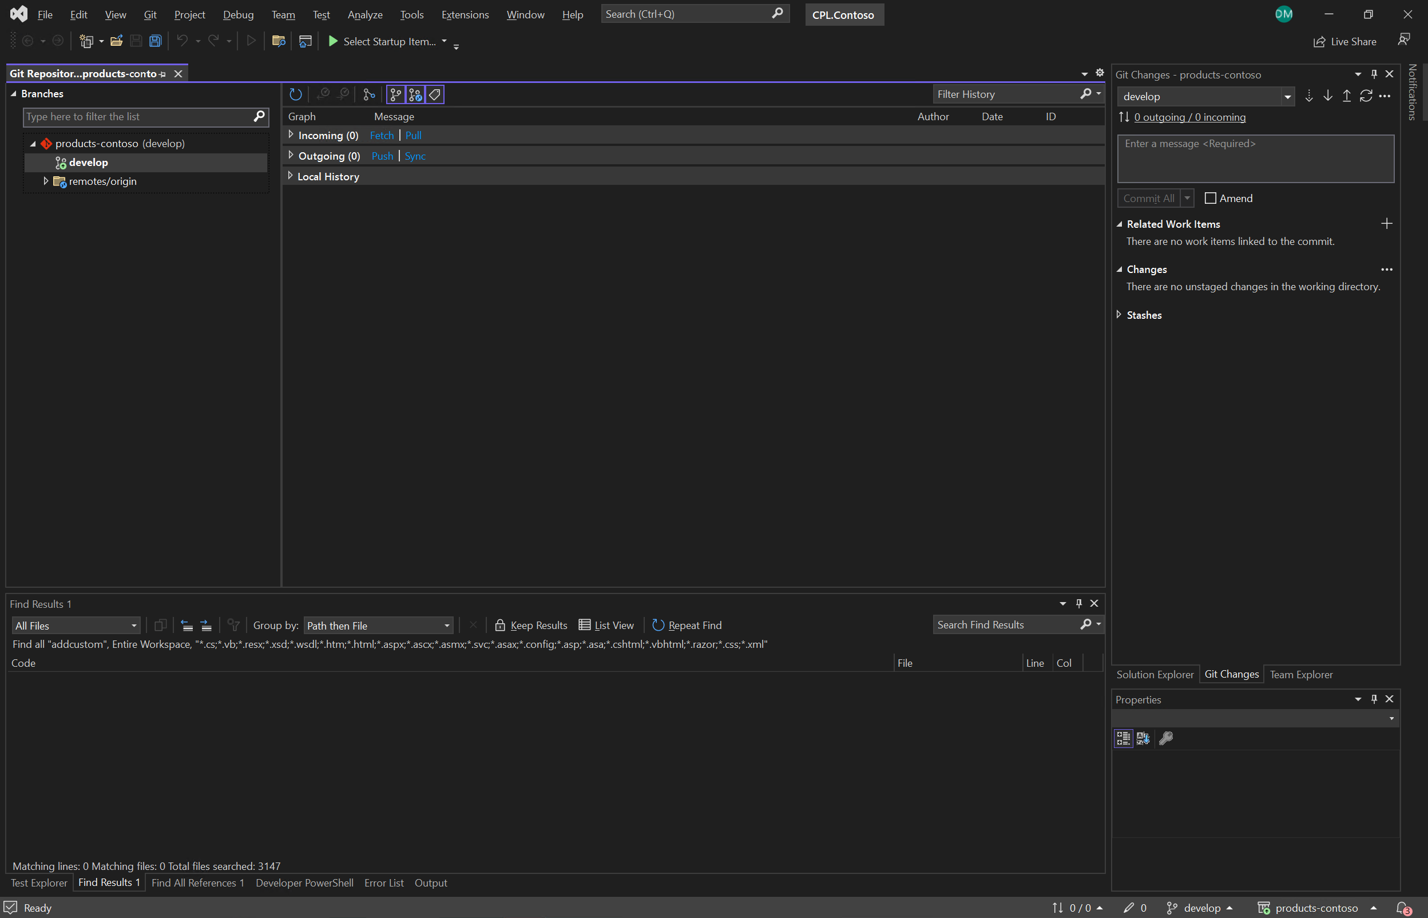Expand the Local History section
The height and width of the screenshot is (918, 1428).
click(291, 176)
